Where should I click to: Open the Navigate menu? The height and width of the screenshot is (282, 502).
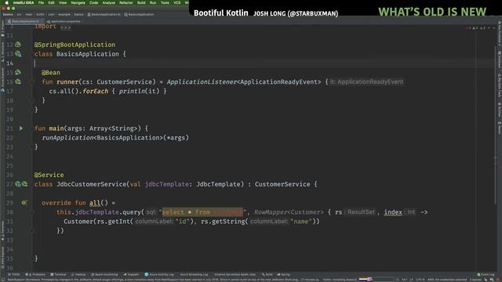[78, 2]
